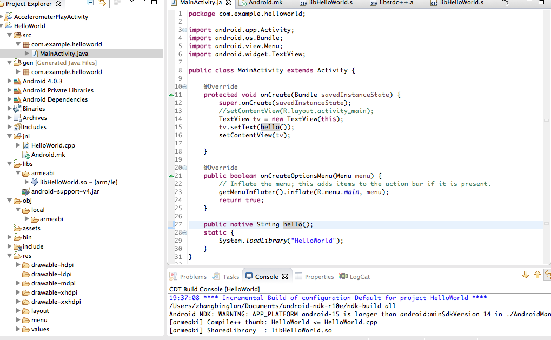The height and width of the screenshot is (340, 551).
Task: Select the menu folder under res
Action: (x=35, y=320)
